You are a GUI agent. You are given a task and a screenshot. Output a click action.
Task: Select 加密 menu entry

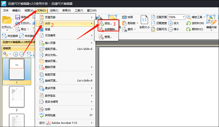pyautogui.click(x=66, y=109)
